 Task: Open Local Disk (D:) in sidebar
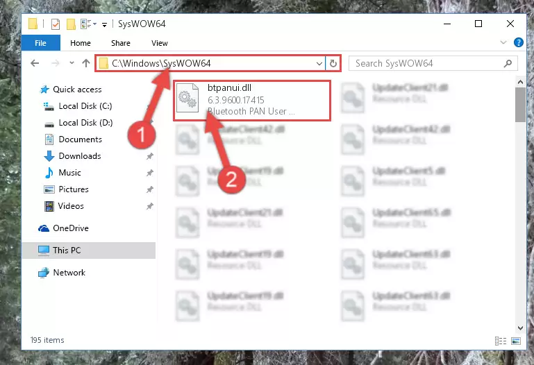pyautogui.click(x=85, y=123)
